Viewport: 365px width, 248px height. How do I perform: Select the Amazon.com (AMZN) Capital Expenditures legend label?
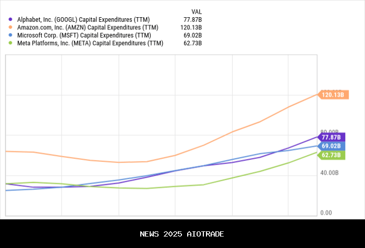pos(87,27)
